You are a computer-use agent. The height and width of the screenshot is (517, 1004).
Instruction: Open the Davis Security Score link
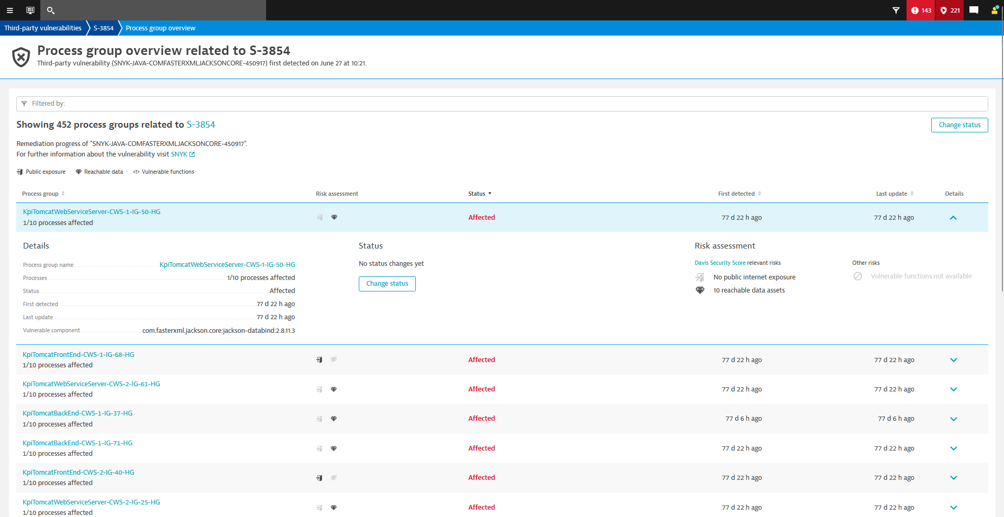(x=720, y=263)
